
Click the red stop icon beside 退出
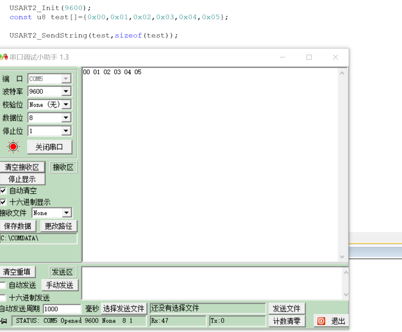322,321
